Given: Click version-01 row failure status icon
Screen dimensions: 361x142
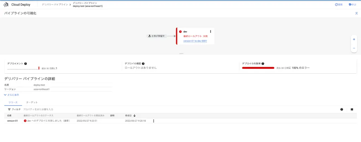Looking at the screenshot, I should point(25,121).
